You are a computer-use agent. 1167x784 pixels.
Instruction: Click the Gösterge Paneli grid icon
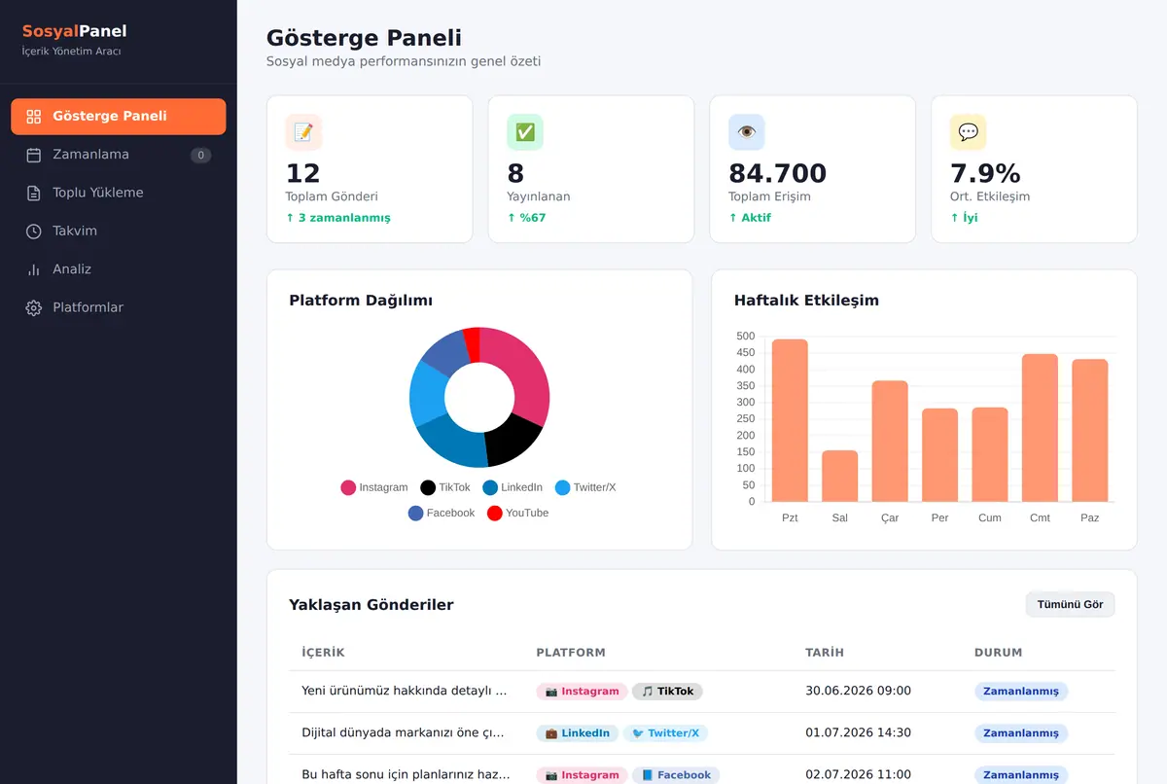pos(34,117)
